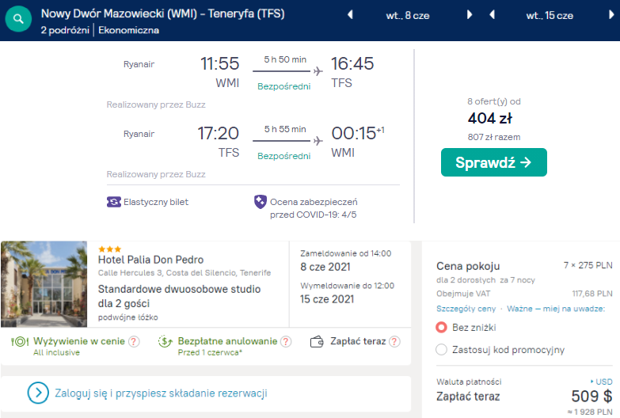This screenshot has width=620, height=418.
Task: Select Zastosuj kod promocyjny radio option
Action: pos(442,349)
